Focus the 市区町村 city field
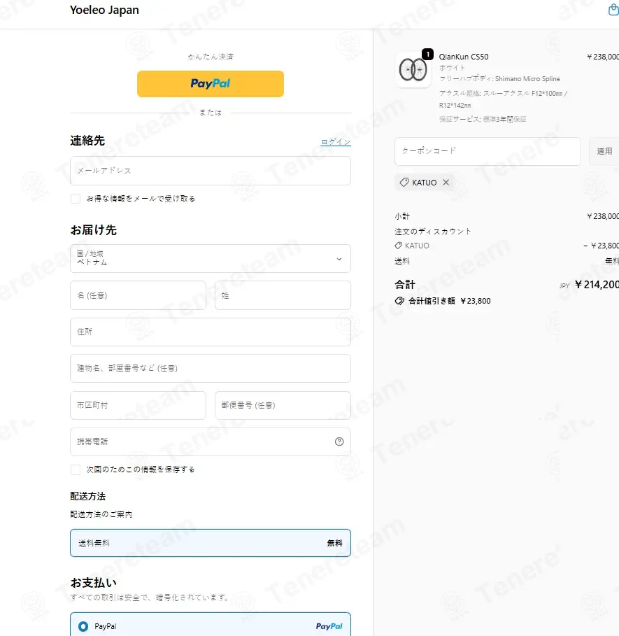 (138, 405)
